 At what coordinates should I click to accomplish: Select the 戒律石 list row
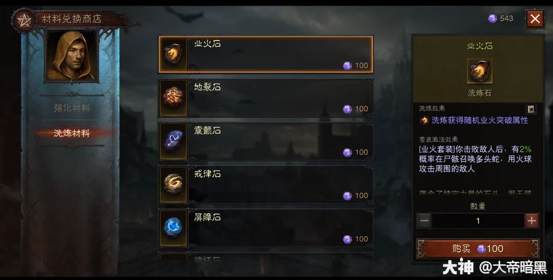(x=266, y=184)
